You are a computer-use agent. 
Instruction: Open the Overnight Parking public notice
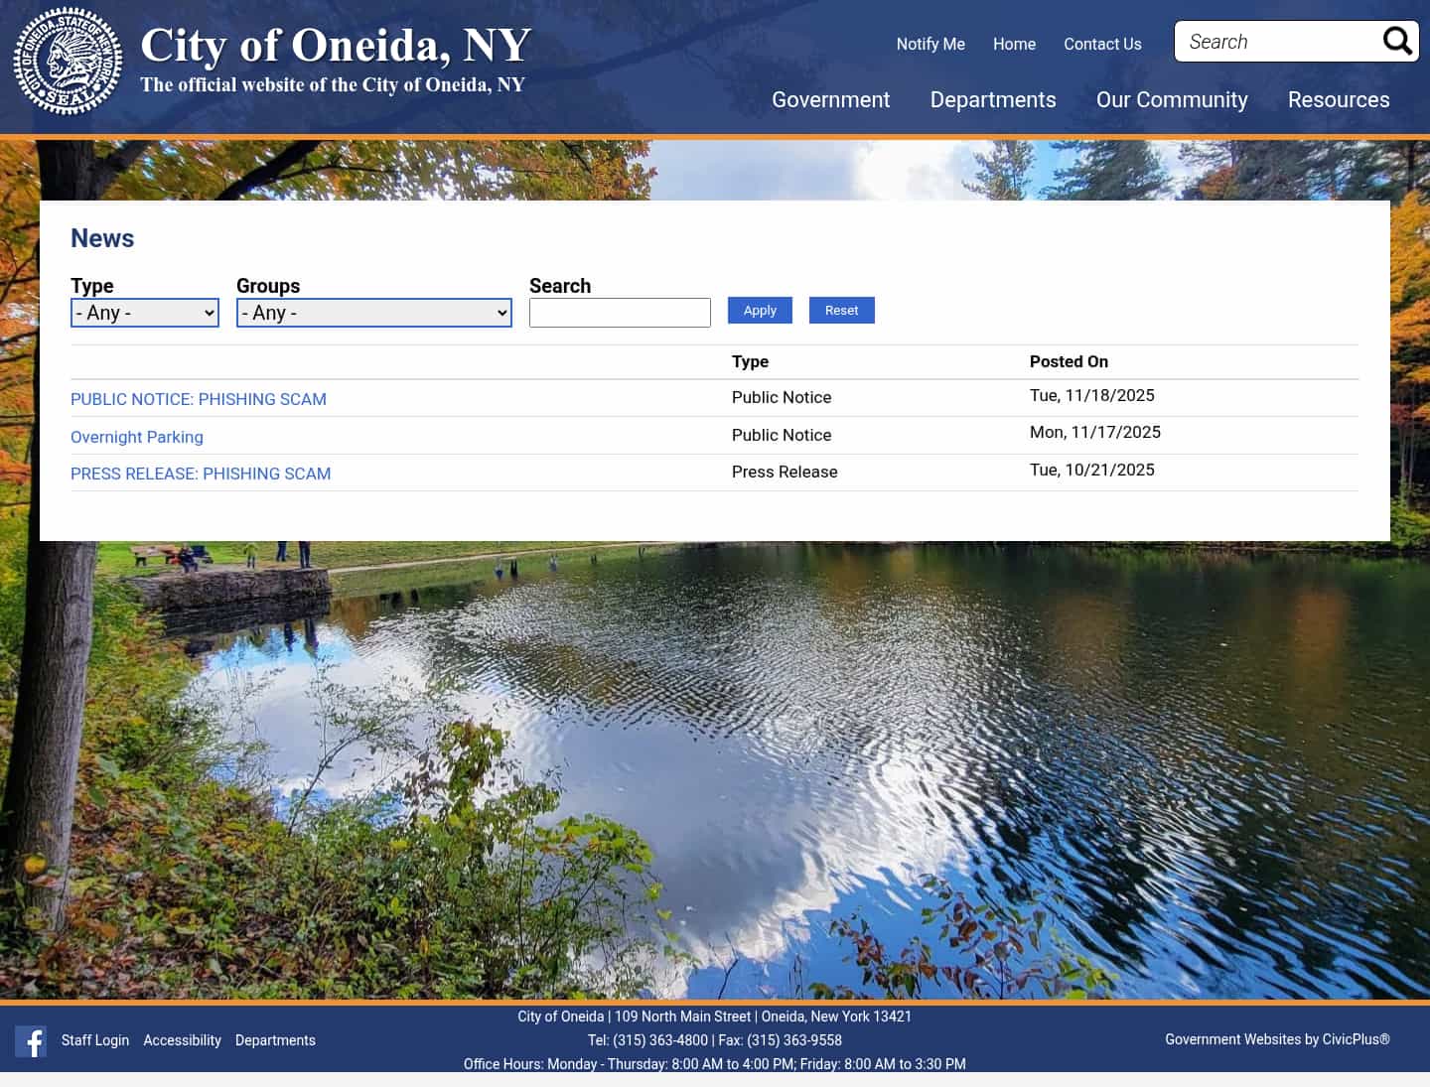pyautogui.click(x=136, y=437)
